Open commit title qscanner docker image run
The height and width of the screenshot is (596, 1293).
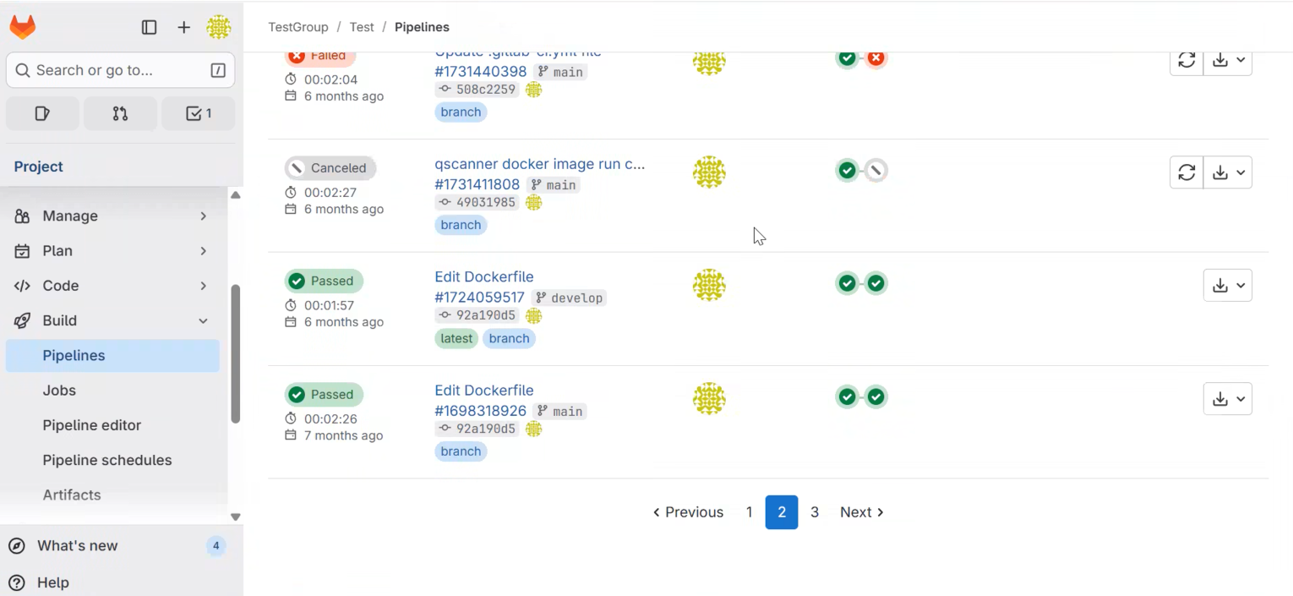point(540,164)
